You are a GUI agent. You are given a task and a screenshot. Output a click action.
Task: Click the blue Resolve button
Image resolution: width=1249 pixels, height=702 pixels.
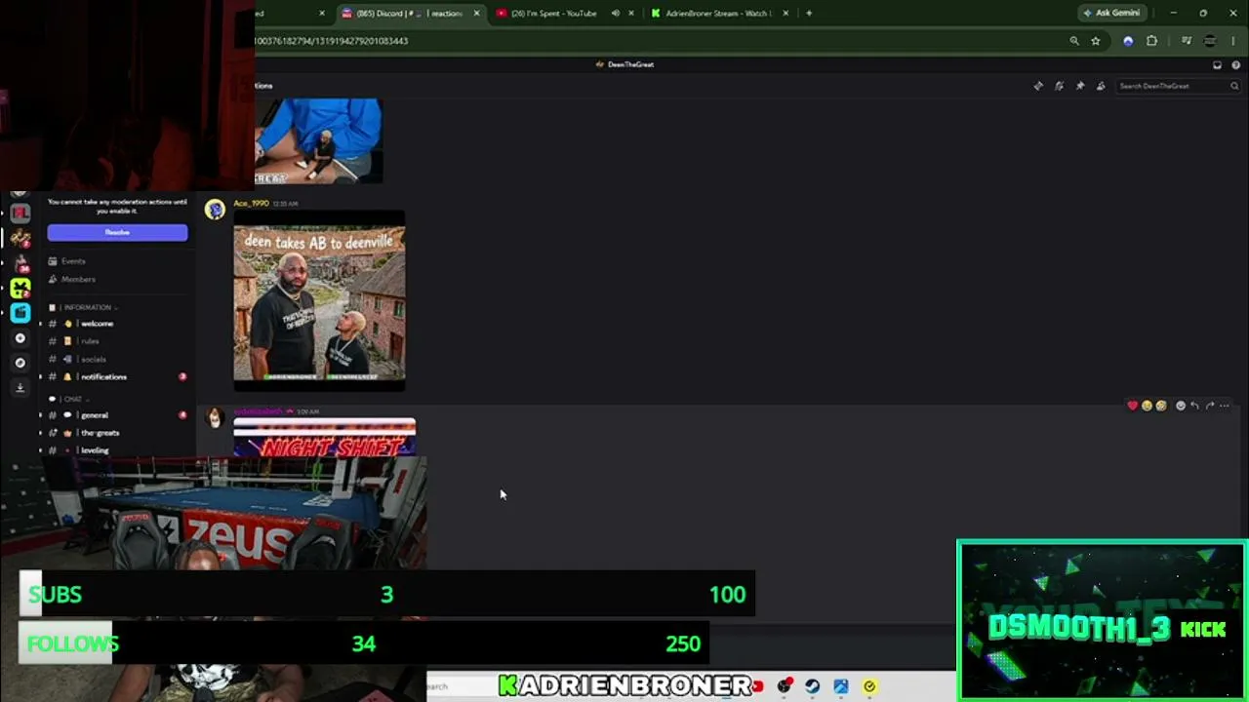(117, 232)
